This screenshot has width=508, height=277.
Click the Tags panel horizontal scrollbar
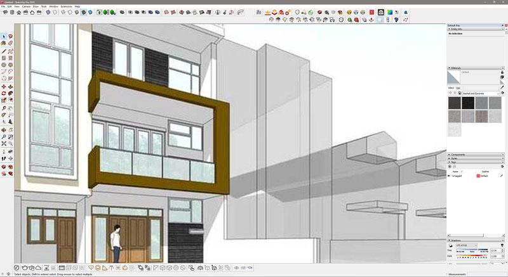coord(476,235)
